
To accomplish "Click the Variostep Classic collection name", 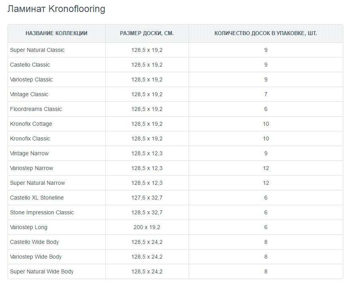I will tap(31, 79).
